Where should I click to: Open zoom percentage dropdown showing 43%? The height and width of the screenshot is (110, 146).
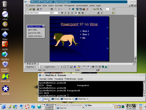110,9
